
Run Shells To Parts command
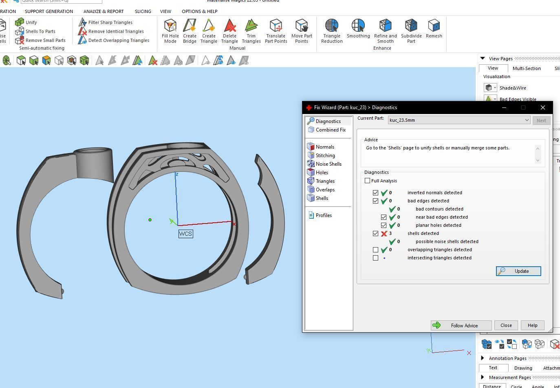pyautogui.click(x=35, y=31)
